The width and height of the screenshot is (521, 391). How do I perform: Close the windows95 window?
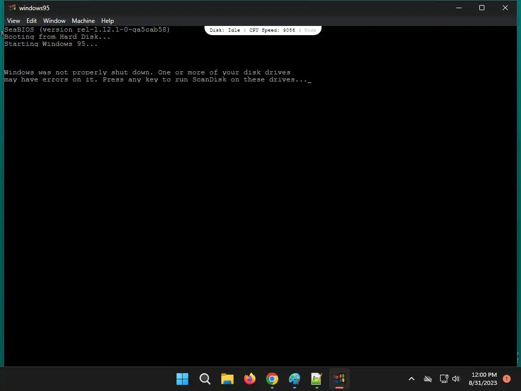coord(505,8)
